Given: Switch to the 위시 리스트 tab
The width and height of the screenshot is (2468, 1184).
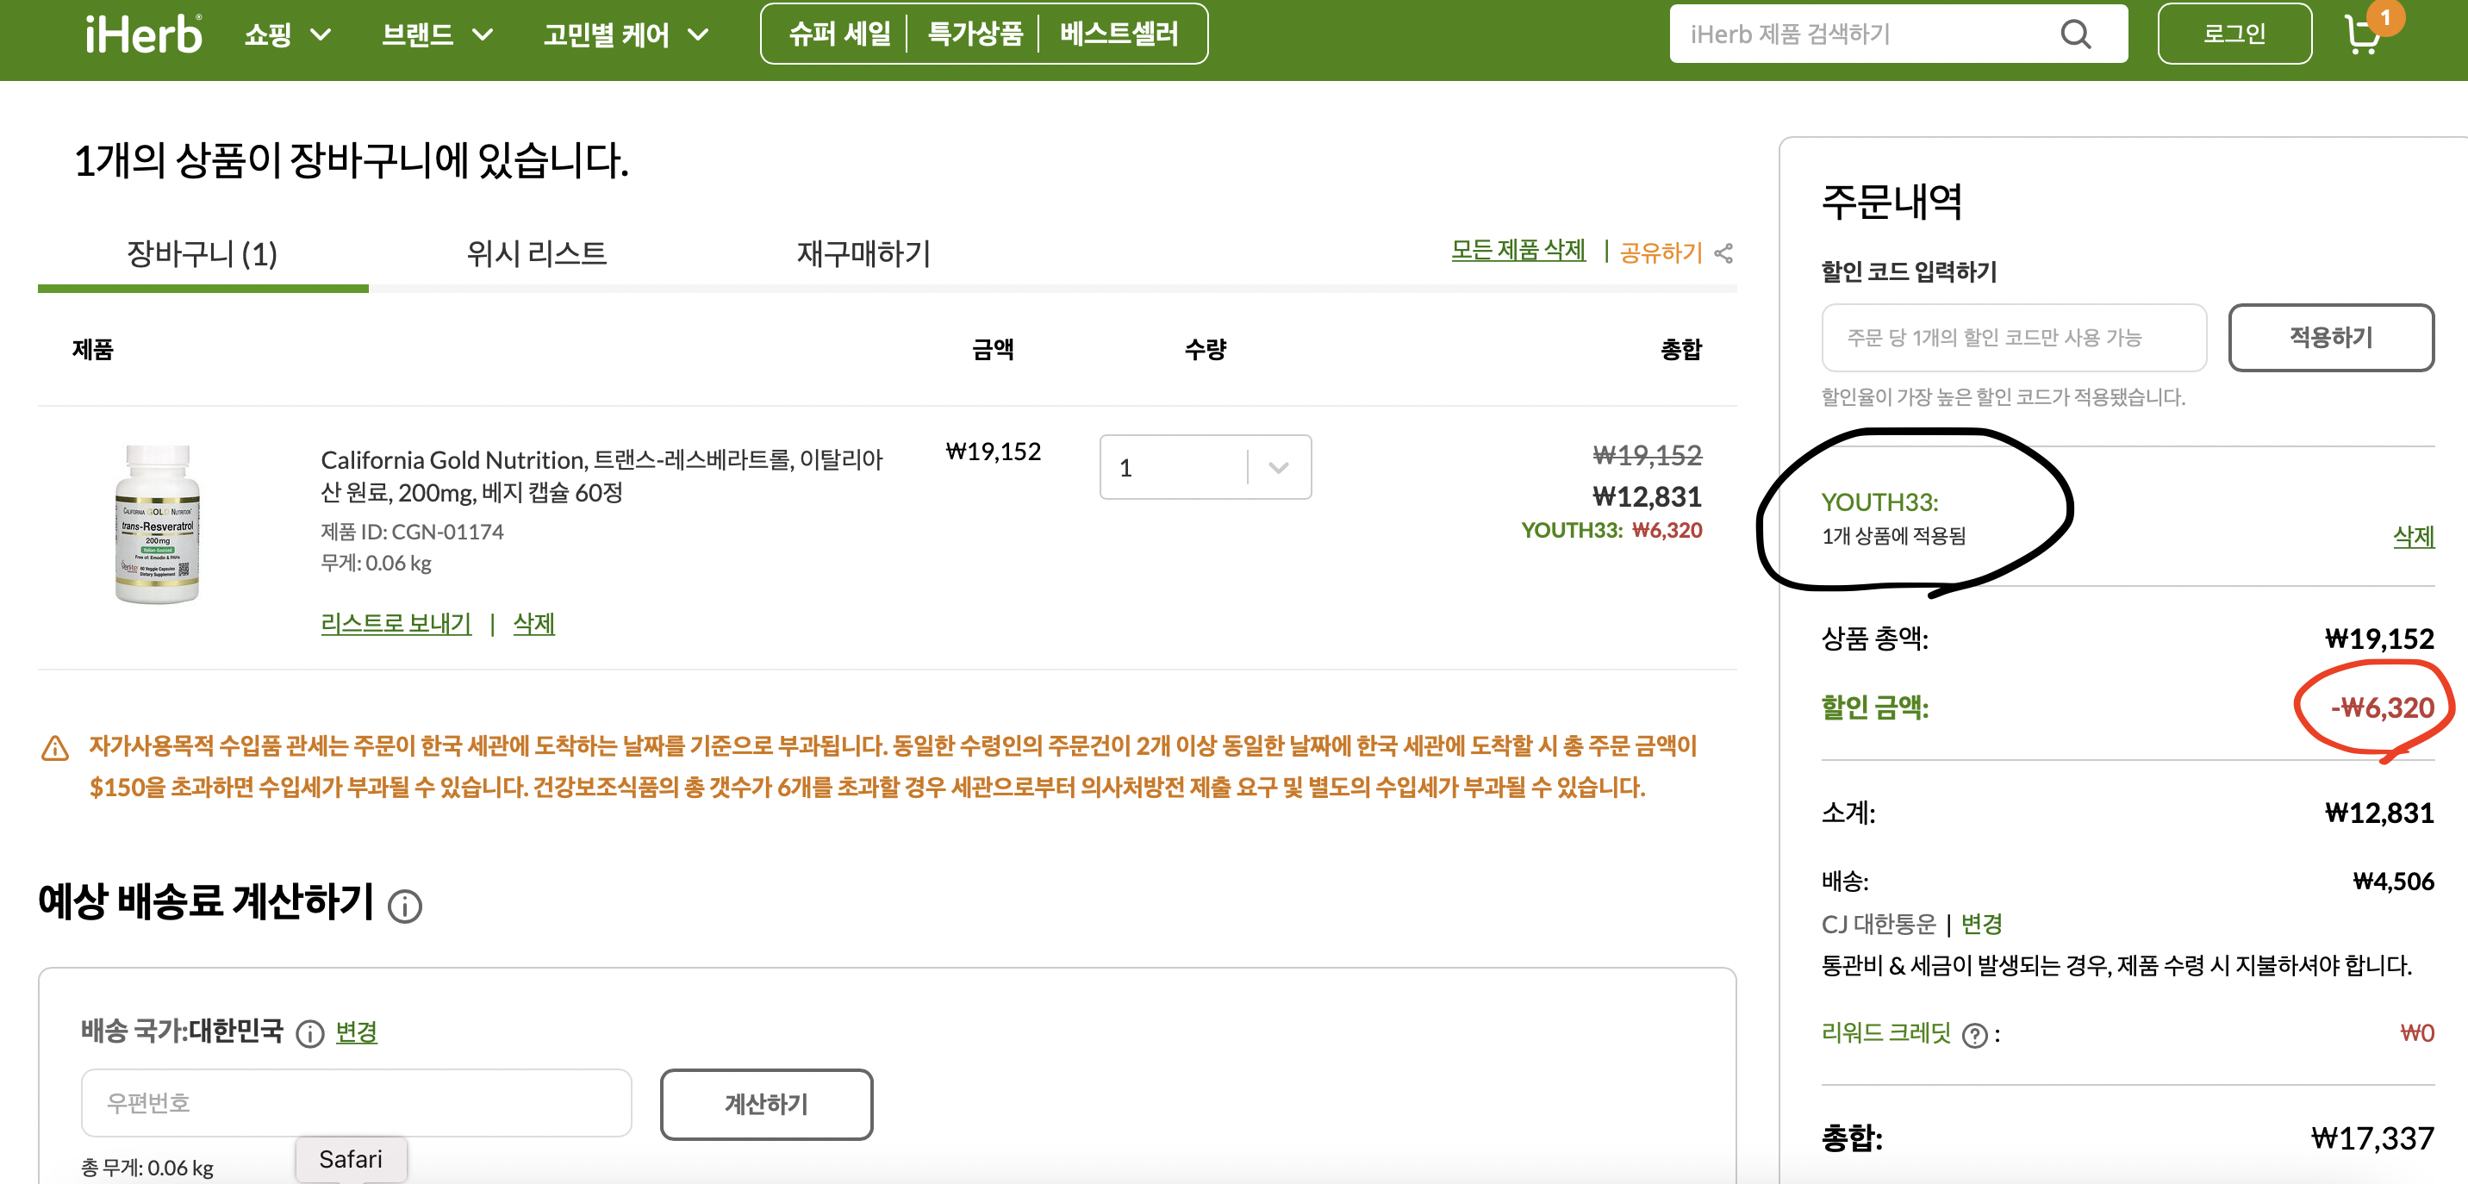Looking at the screenshot, I should (537, 254).
